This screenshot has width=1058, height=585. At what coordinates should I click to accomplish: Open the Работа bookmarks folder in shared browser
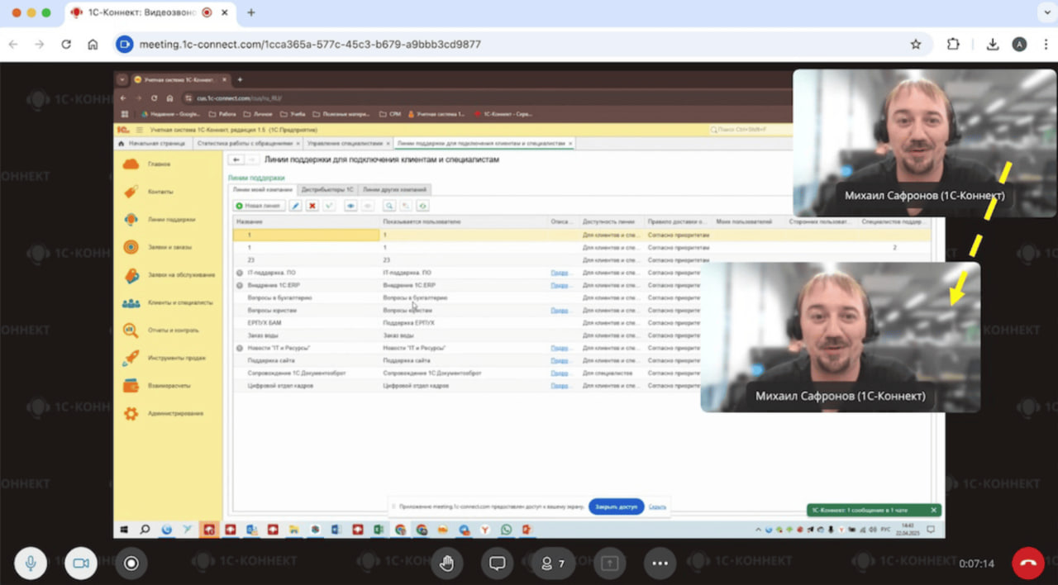[x=222, y=114]
